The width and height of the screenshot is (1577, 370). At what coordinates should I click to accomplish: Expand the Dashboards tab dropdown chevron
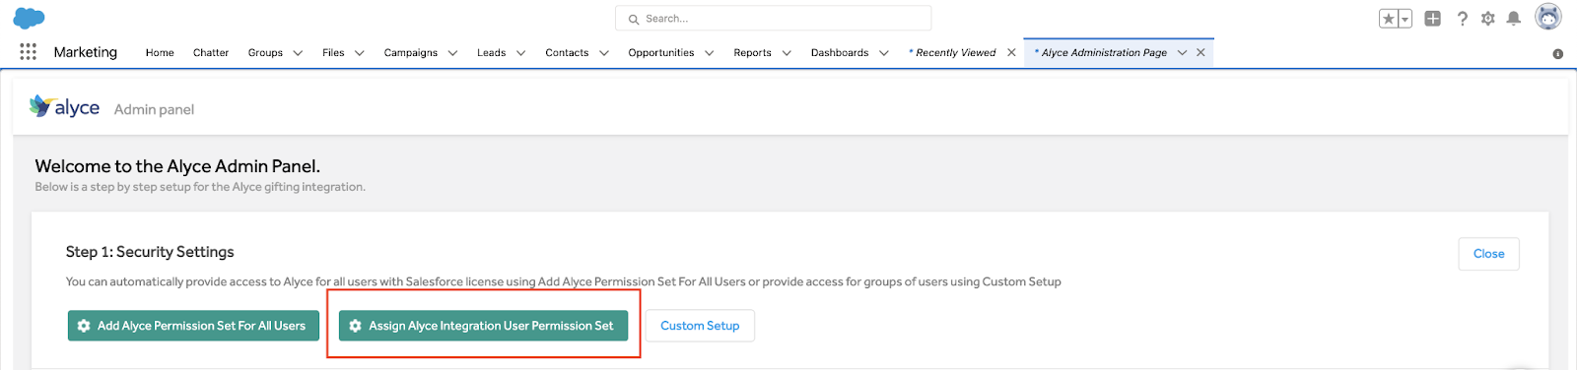[x=884, y=53]
